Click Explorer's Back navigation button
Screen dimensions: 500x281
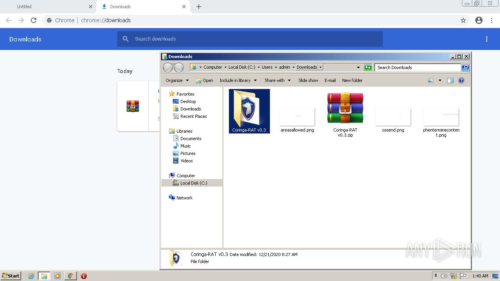coord(168,68)
